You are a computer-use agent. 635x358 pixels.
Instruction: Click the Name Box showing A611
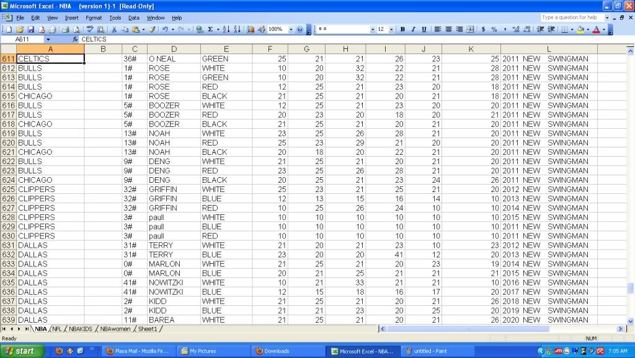(22, 39)
